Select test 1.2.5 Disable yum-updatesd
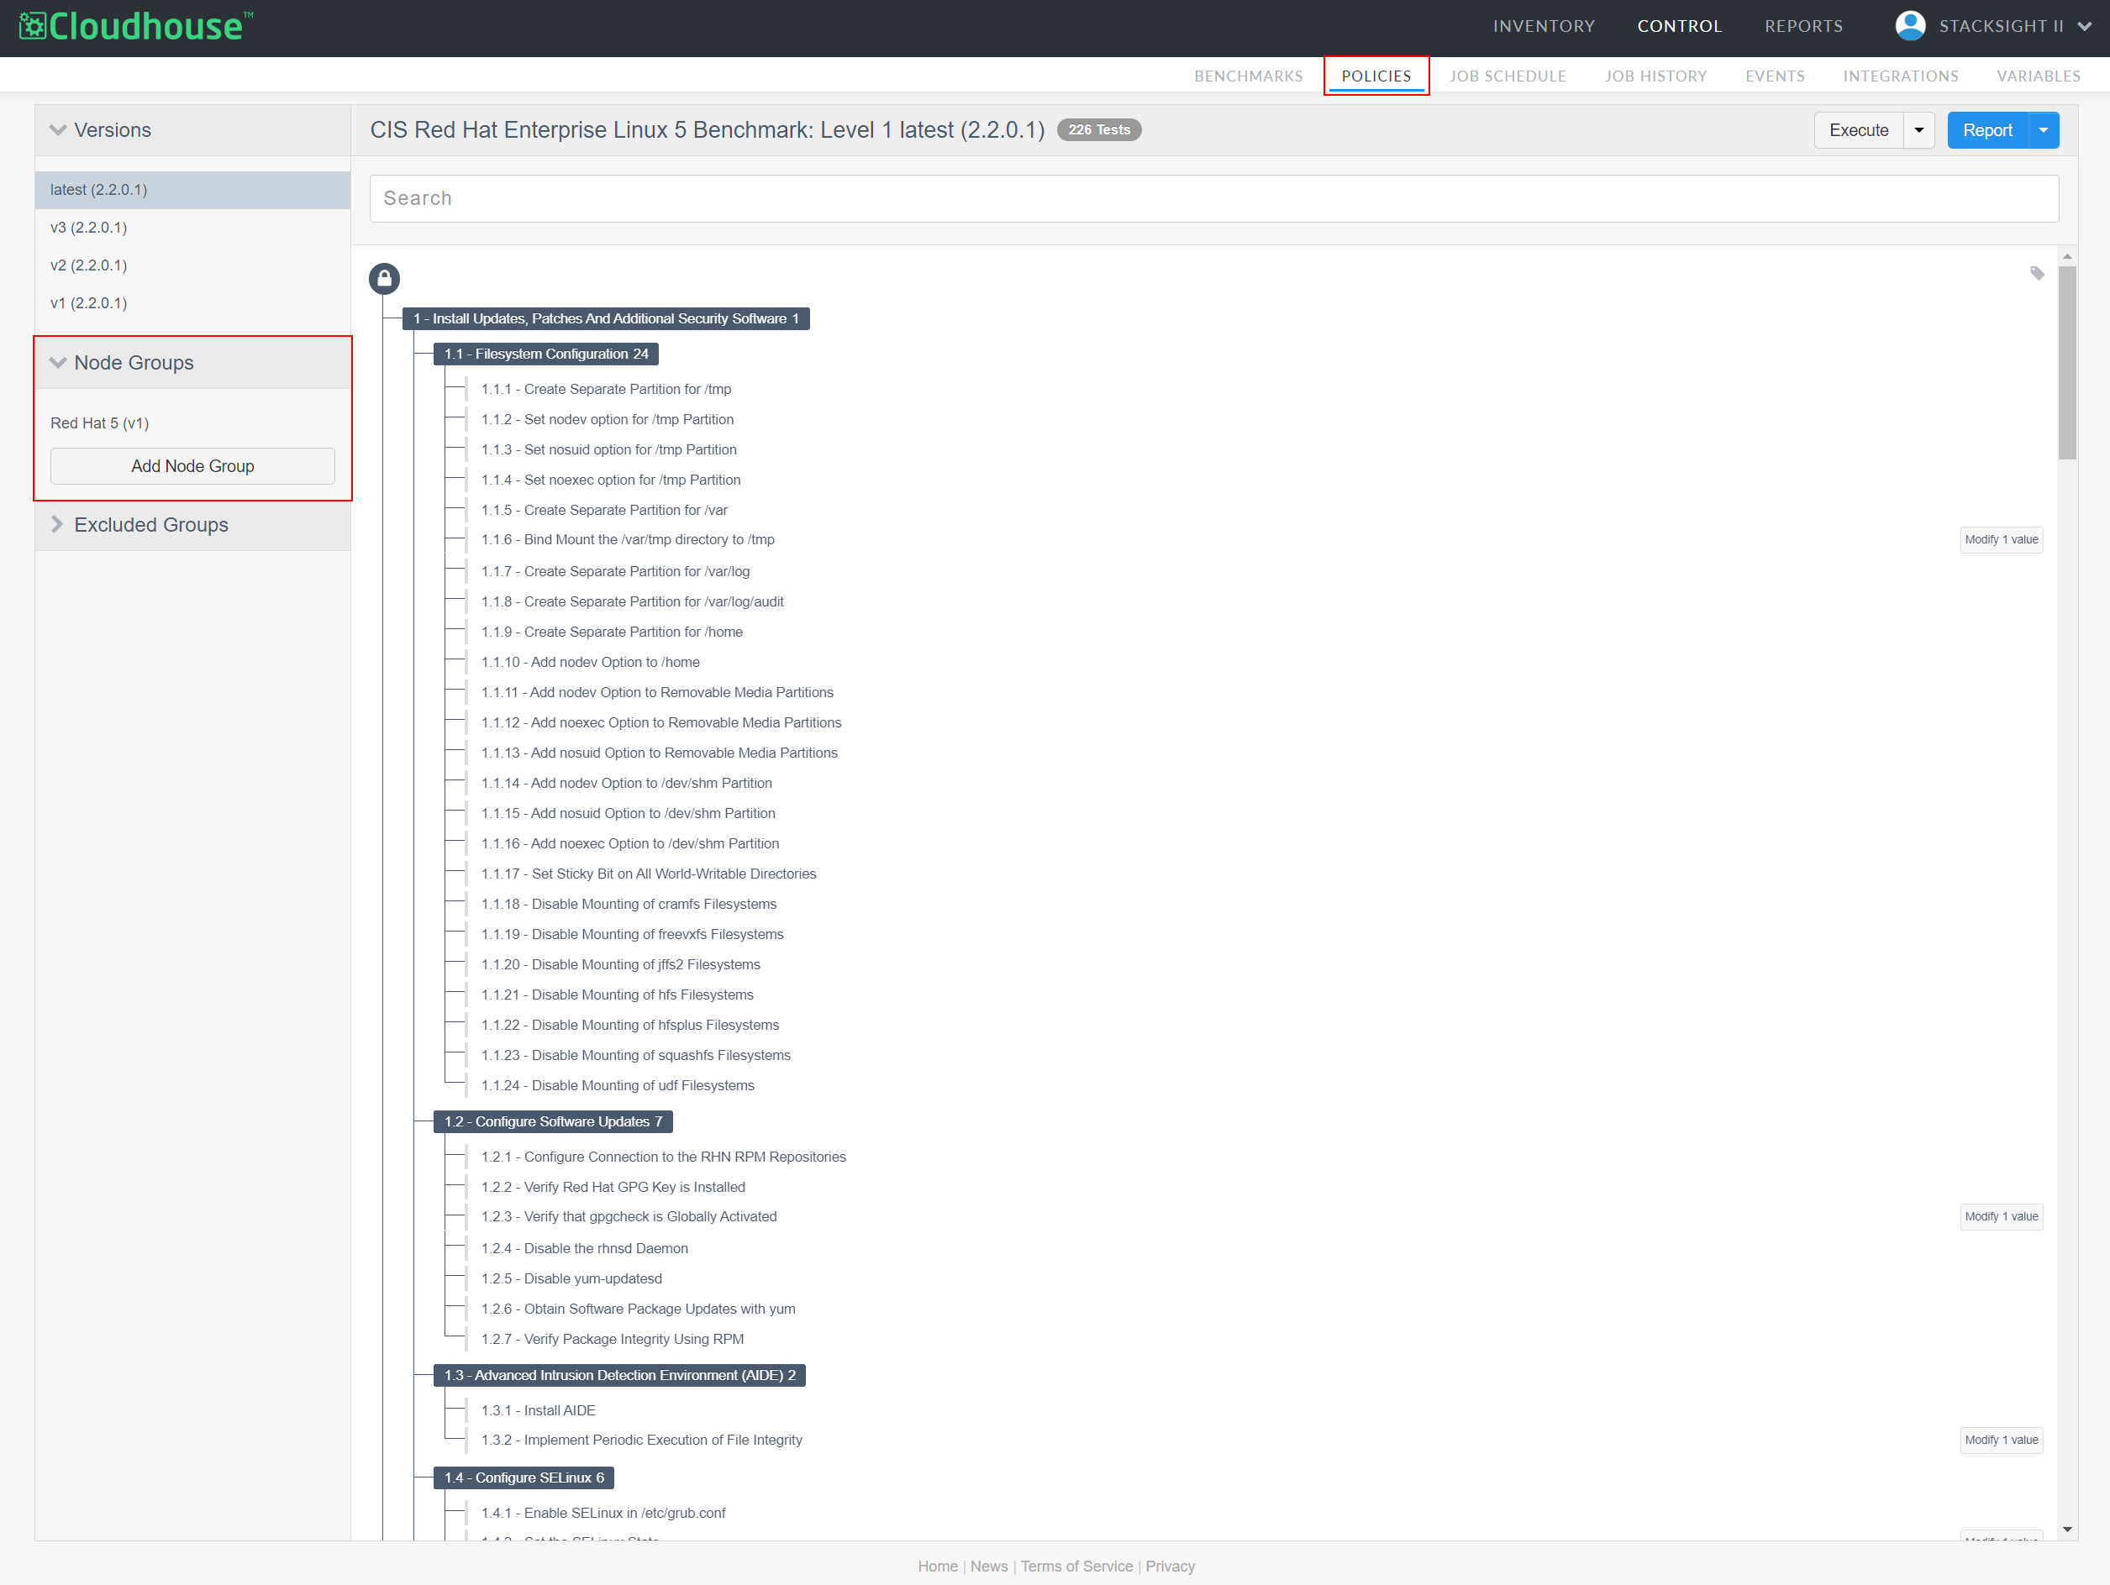 click(571, 1279)
